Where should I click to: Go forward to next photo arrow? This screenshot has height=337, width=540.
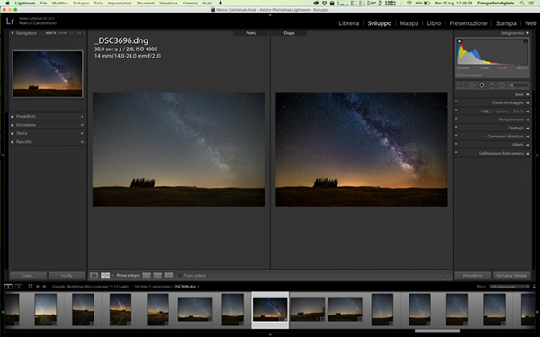pos(44,286)
